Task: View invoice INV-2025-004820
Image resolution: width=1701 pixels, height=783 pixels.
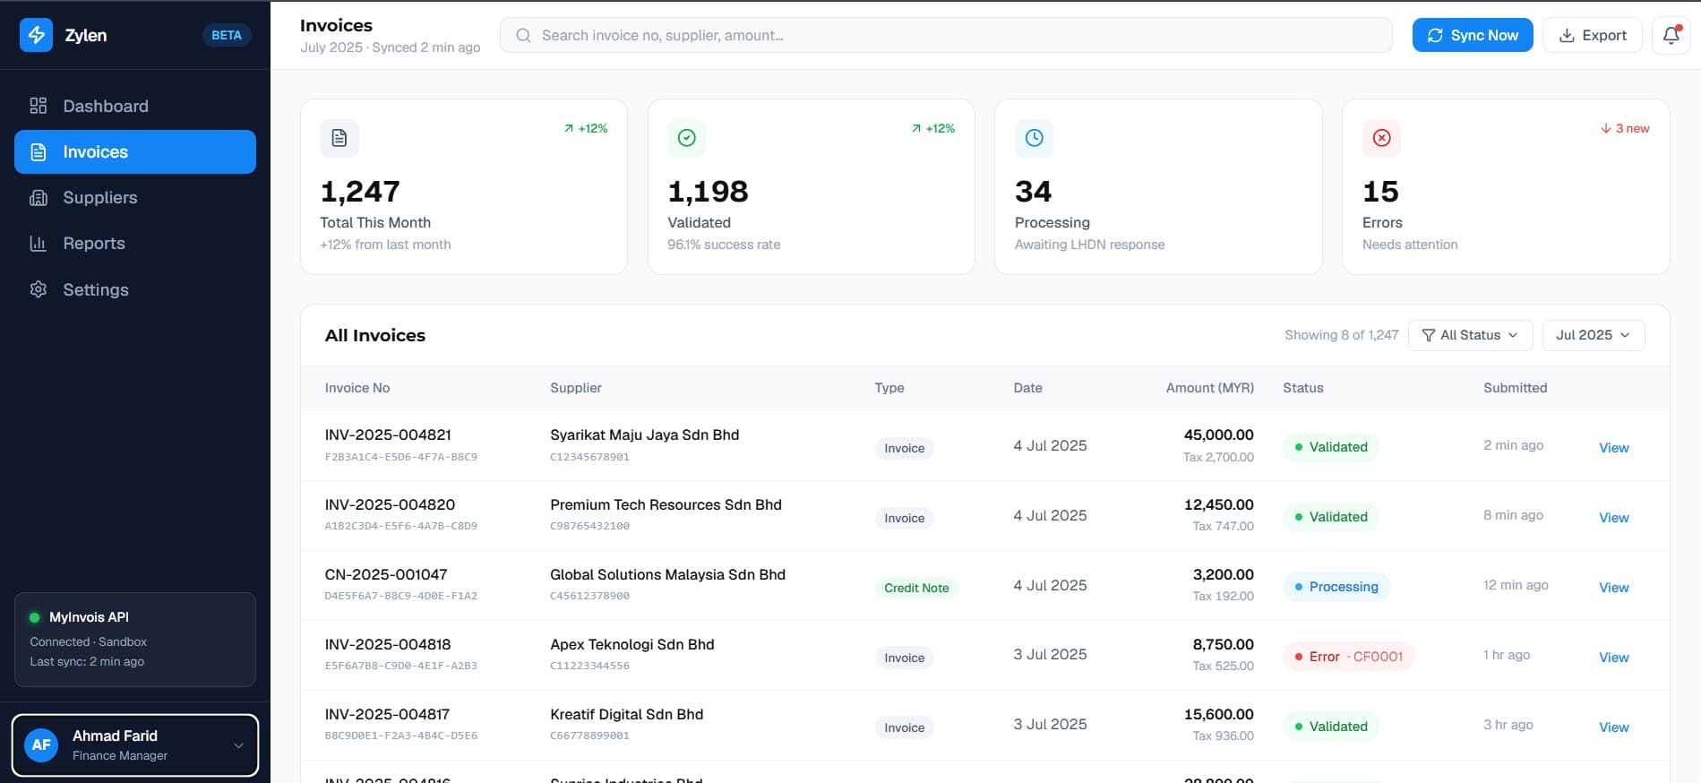Action: coord(1614,518)
